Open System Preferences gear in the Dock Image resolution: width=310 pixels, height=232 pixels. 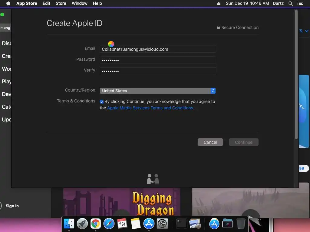pyautogui.click(x=162, y=224)
